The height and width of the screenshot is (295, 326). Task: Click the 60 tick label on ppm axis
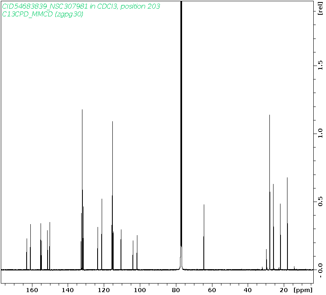(x=212, y=290)
